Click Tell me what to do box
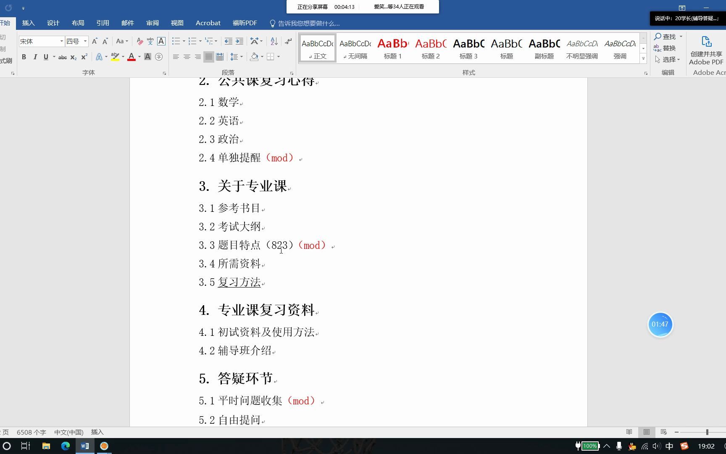Screen dimensions: 726x454 (305, 24)
